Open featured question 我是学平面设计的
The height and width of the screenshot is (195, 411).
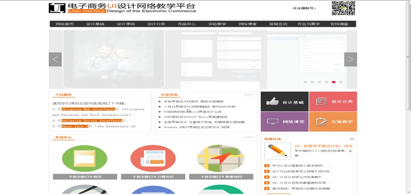point(324,146)
